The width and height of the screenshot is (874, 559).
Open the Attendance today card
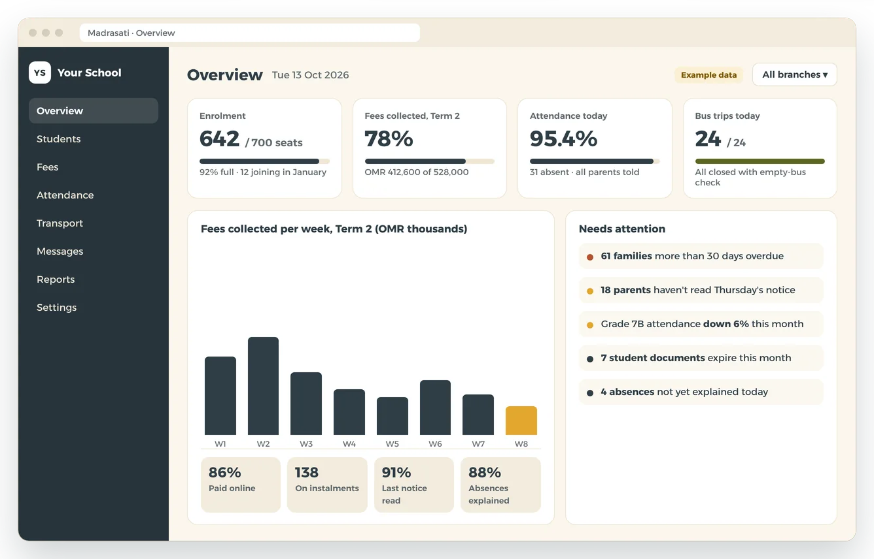(x=595, y=148)
